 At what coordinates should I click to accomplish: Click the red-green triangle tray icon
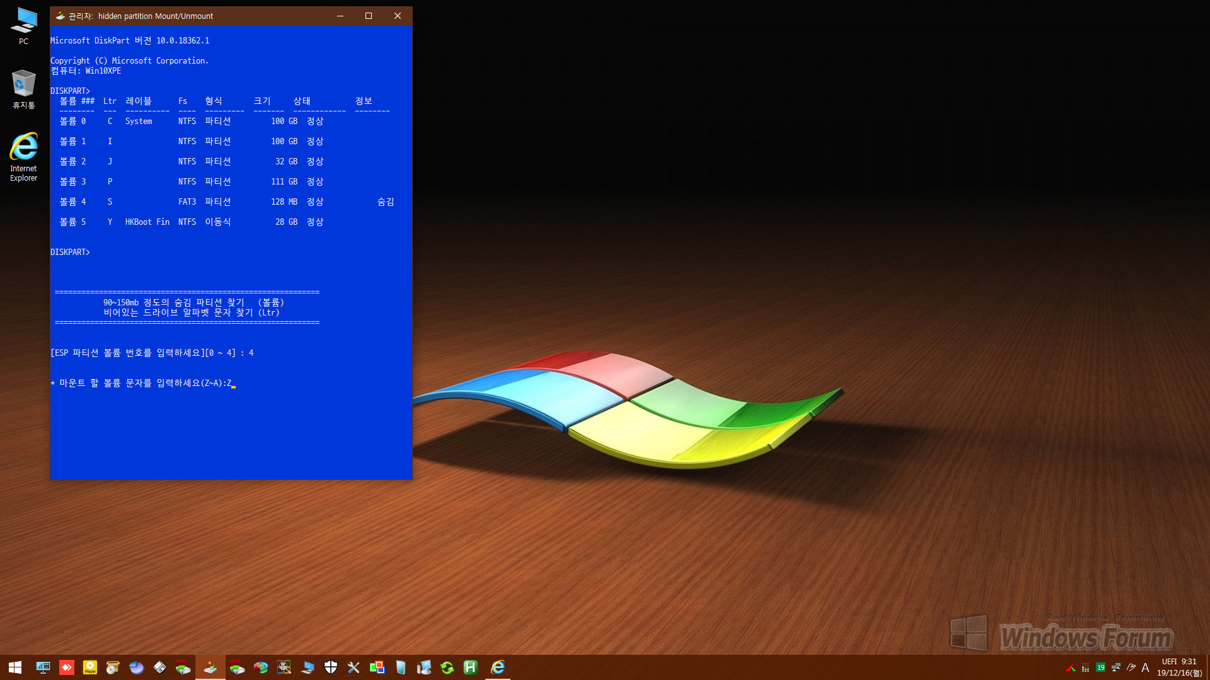[x=1070, y=668]
